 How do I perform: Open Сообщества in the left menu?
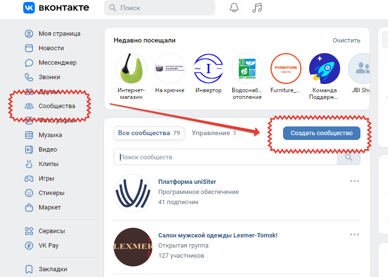pyautogui.click(x=57, y=106)
